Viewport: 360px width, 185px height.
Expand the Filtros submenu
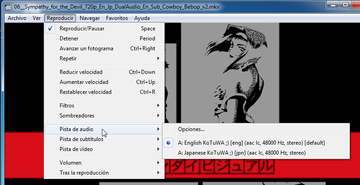[x=105, y=105]
